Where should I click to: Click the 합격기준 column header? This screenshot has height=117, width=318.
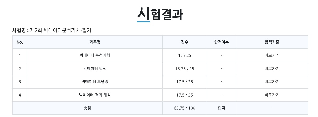click(272, 42)
